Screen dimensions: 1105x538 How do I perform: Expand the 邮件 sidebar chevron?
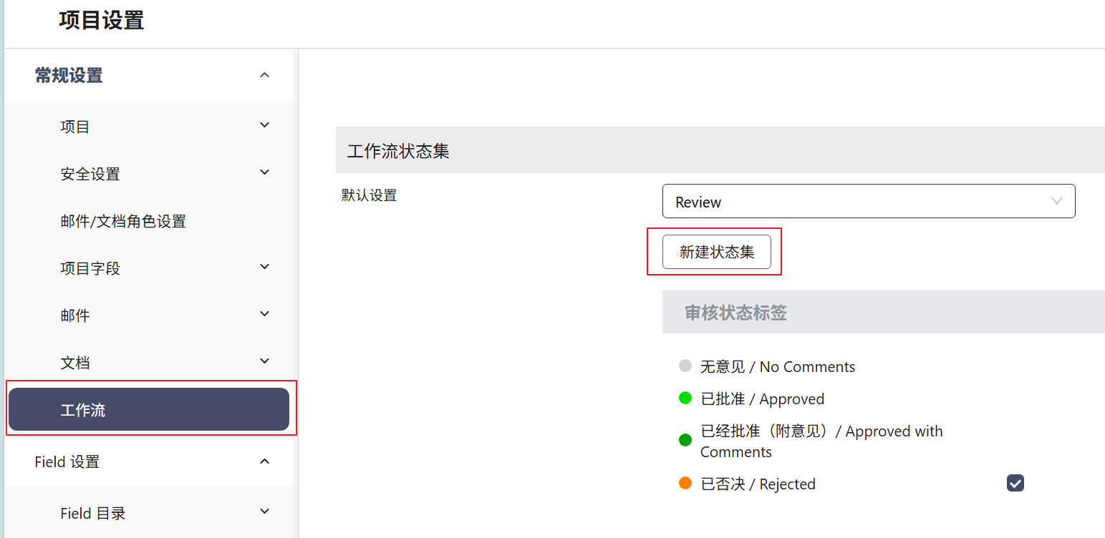[264, 314]
